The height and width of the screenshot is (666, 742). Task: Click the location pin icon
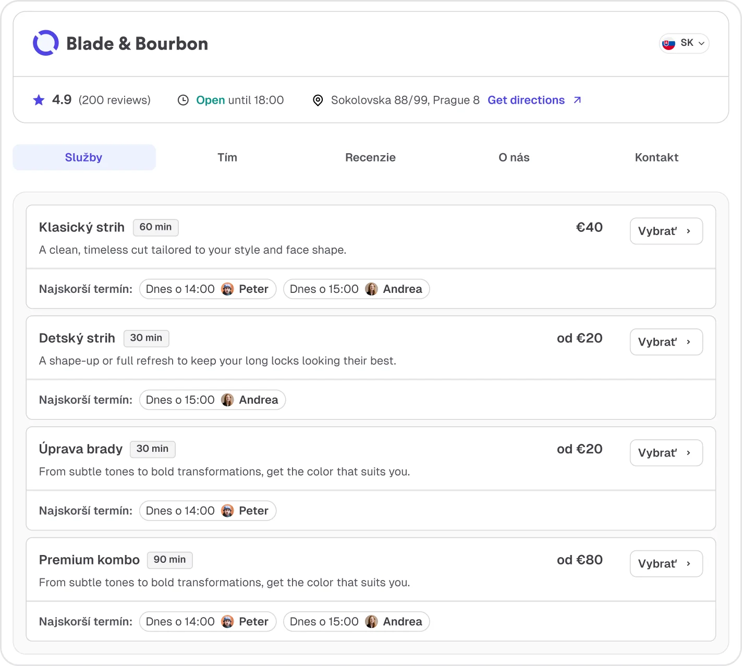(318, 100)
